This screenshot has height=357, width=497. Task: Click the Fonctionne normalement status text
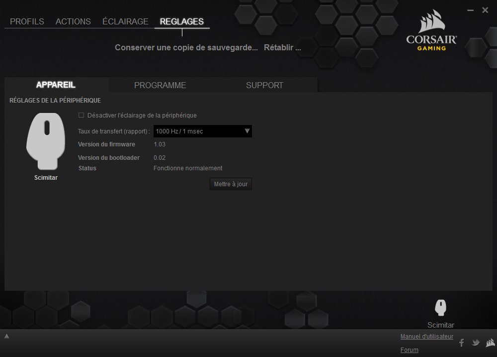pos(188,168)
